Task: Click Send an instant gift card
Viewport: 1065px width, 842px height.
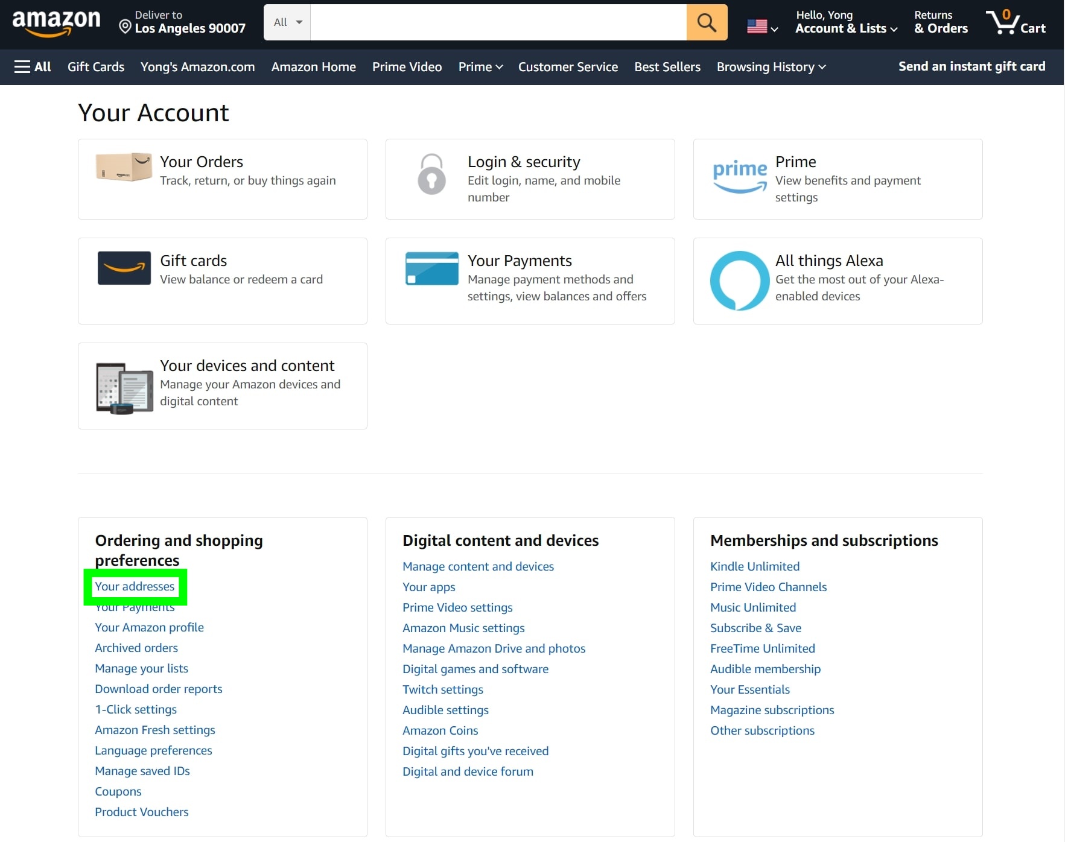Action: [x=971, y=66]
